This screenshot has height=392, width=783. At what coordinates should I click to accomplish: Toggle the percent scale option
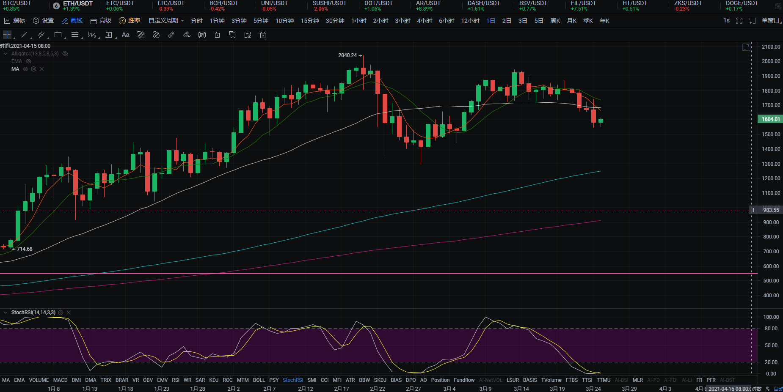pyautogui.click(x=767, y=389)
